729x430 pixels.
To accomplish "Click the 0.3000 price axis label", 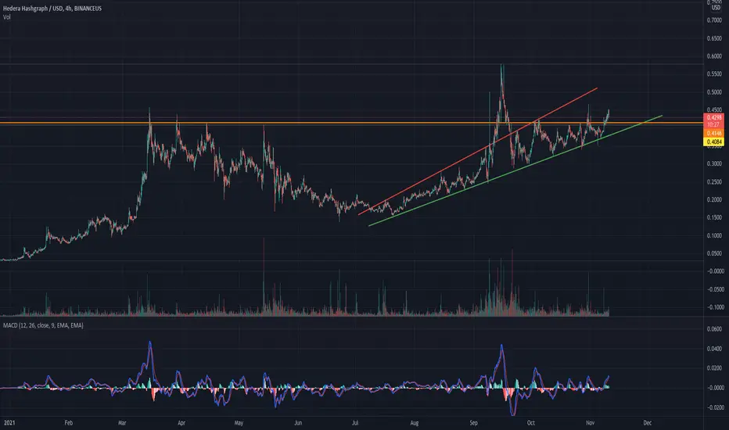I will click(714, 163).
